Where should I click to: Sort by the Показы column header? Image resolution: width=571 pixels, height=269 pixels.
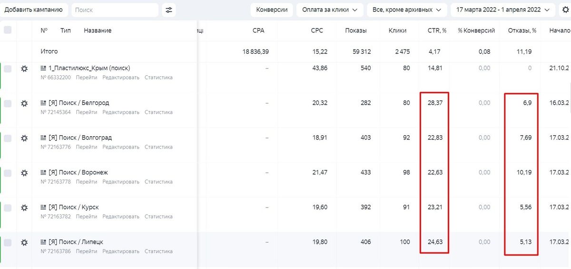356,30
